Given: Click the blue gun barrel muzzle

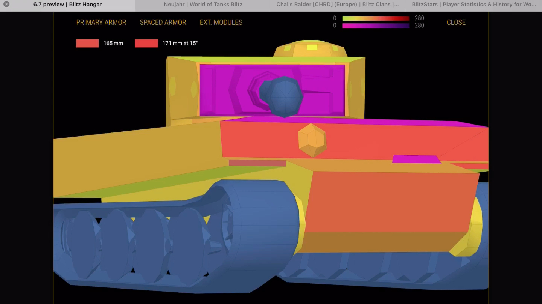Looking at the screenshot, I should [x=285, y=97].
